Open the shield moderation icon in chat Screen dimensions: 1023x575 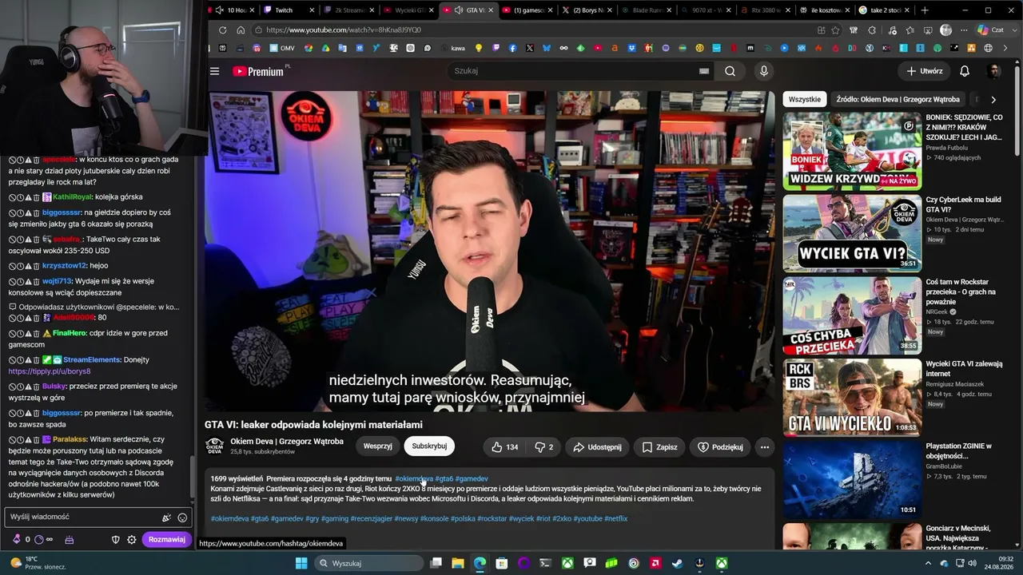click(x=115, y=539)
